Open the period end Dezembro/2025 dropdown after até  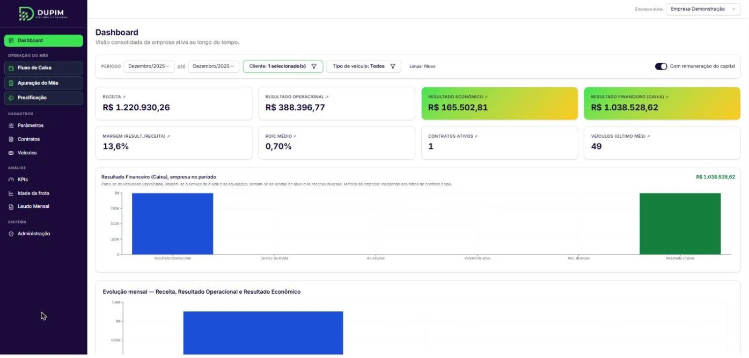(214, 66)
